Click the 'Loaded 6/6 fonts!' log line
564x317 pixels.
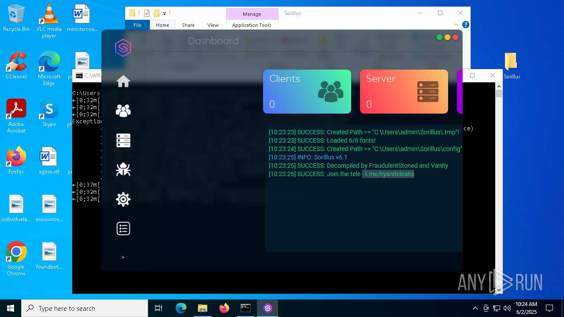pos(322,140)
